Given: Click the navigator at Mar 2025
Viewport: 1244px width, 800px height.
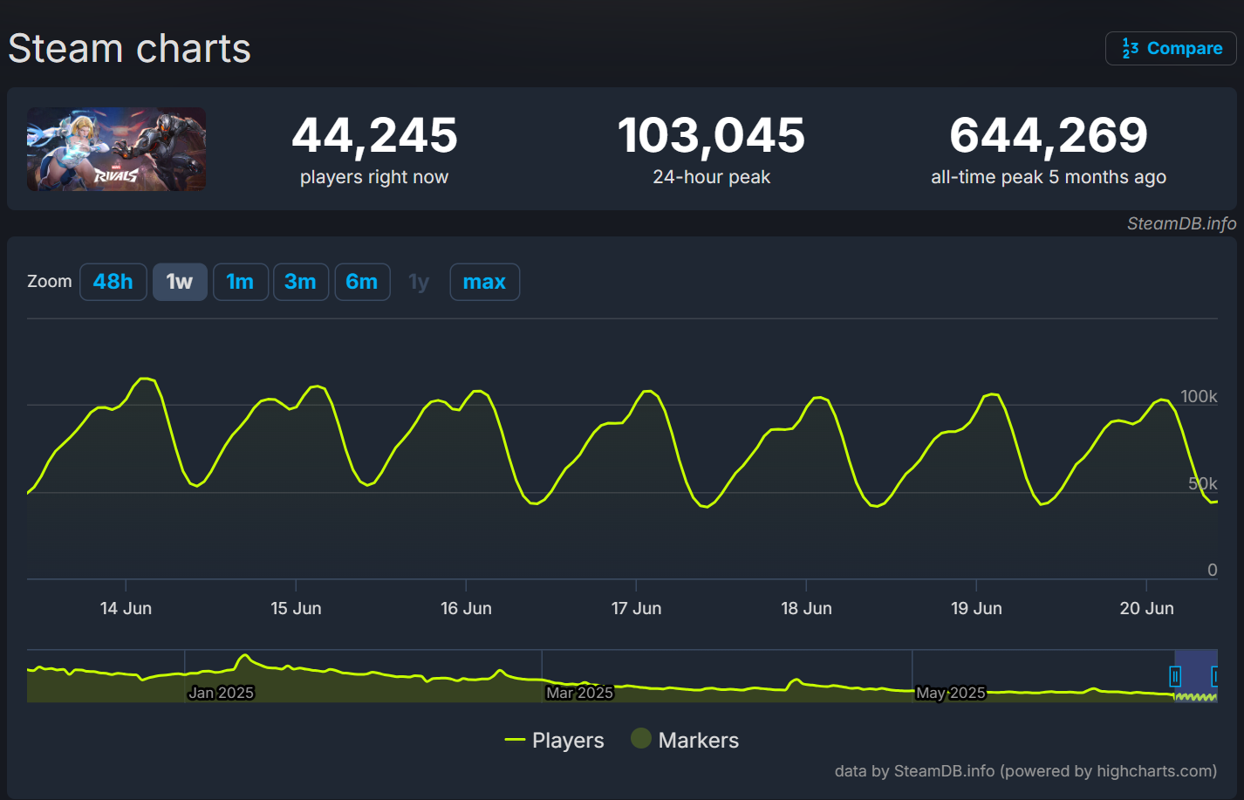Looking at the screenshot, I should 579,693.
